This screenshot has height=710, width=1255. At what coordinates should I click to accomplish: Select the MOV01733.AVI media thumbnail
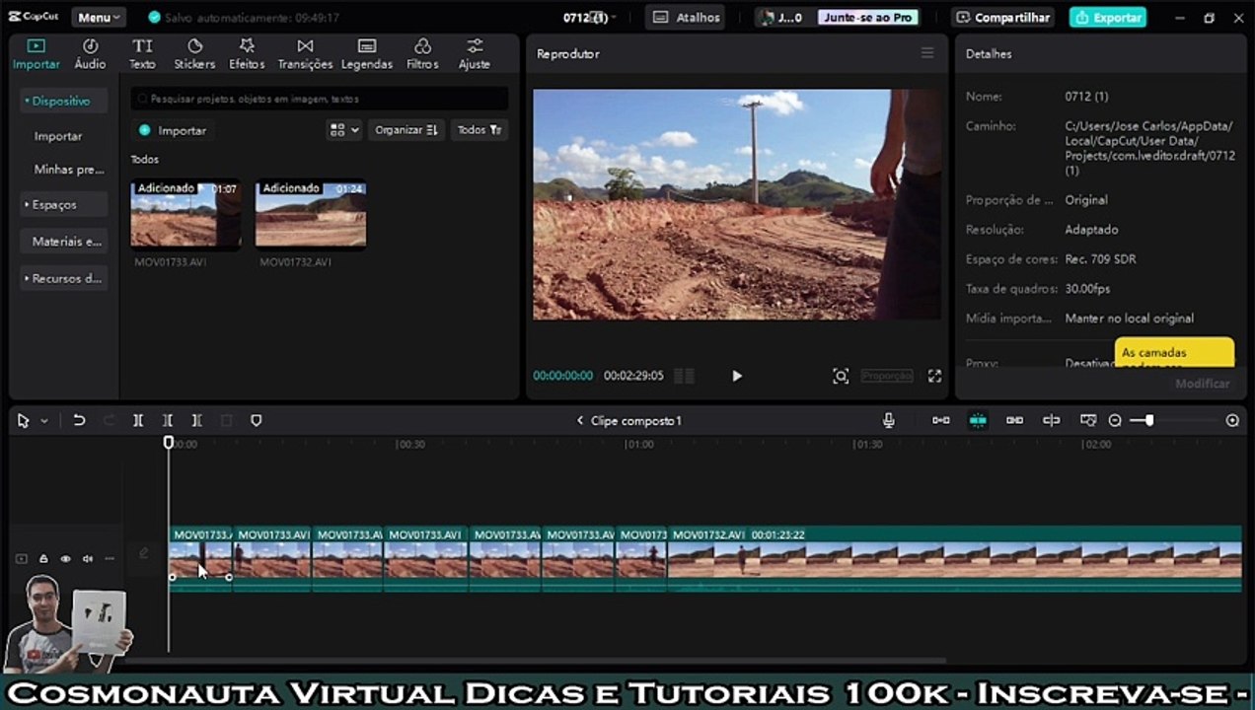pos(185,214)
